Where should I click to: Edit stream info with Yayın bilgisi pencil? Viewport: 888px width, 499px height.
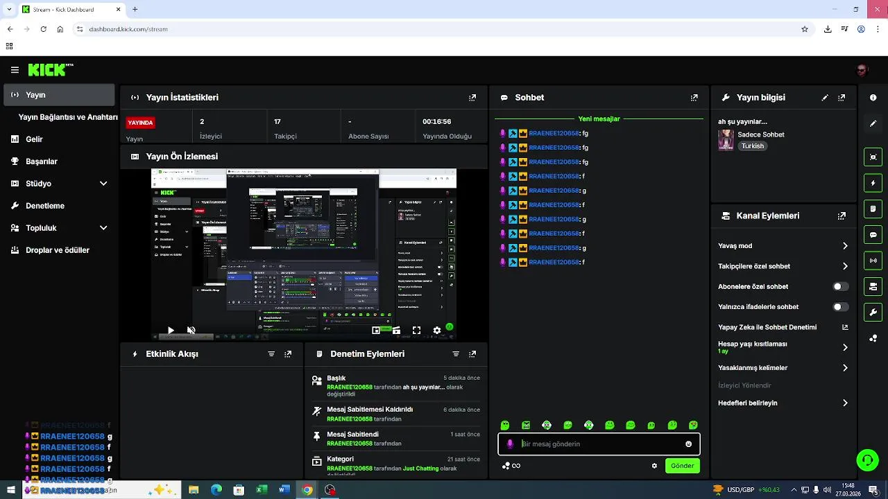[x=825, y=98]
